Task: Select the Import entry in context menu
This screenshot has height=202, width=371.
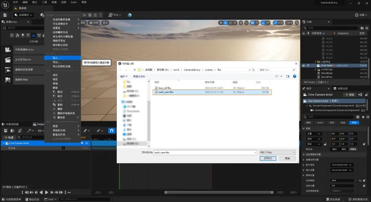Action: (x=57, y=58)
